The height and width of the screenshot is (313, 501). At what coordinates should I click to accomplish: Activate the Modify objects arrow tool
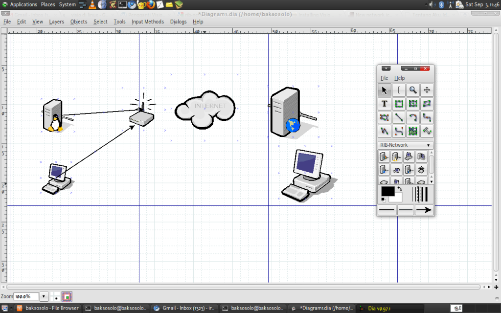pos(385,90)
